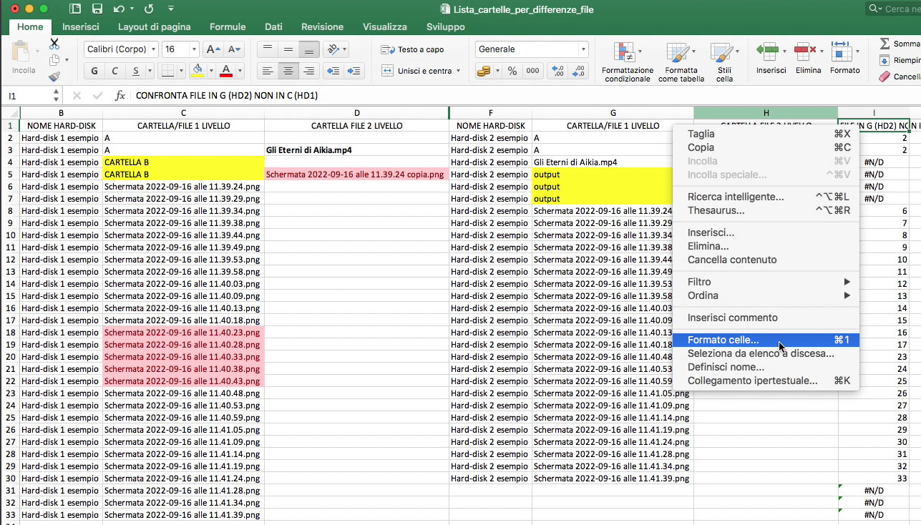This screenshot has height=525, width=921.
Task: Open Stili cella icon
Action: pos(721,53)
